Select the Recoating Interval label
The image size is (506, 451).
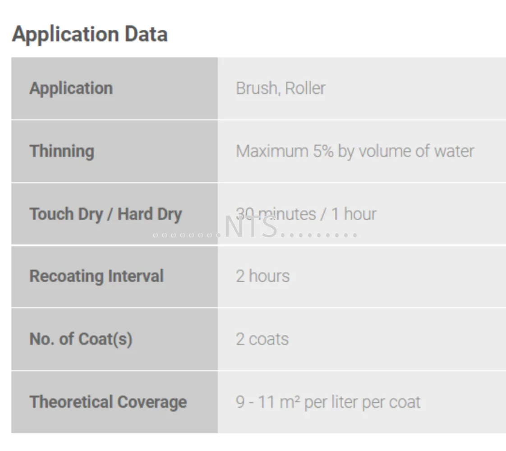pos(97,276)
